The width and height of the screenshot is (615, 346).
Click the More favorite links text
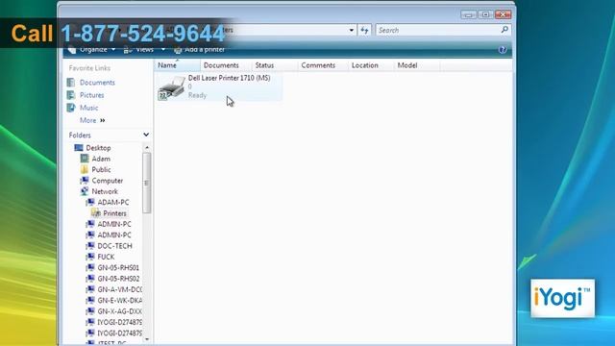87,120
